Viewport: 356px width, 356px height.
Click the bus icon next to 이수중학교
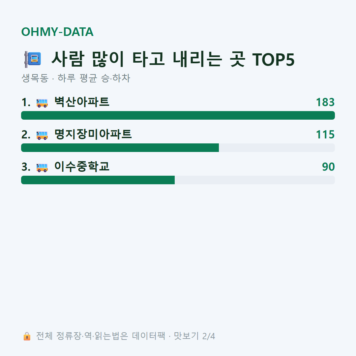coord(42,167)
